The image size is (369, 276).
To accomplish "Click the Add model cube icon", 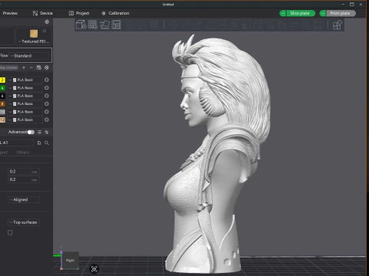I will (81, 25).
